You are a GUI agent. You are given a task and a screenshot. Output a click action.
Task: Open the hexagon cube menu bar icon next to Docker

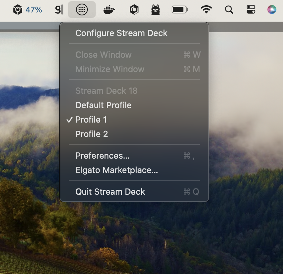134,10
